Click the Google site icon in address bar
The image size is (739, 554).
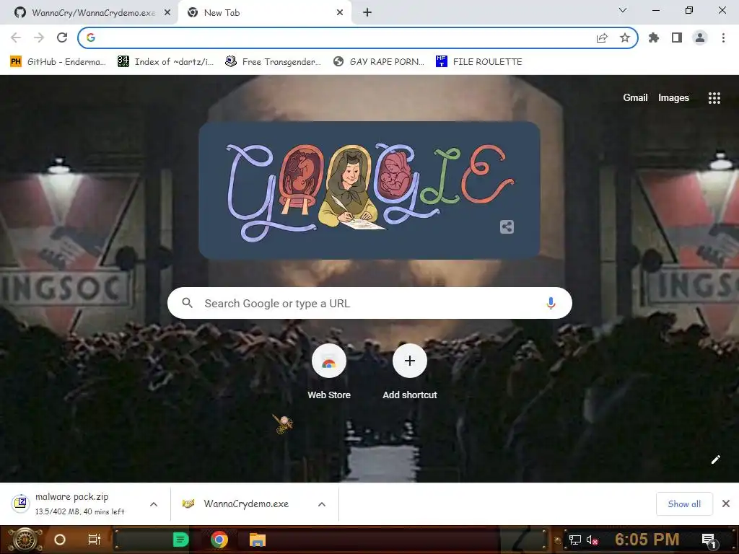(x=91, y=38)
